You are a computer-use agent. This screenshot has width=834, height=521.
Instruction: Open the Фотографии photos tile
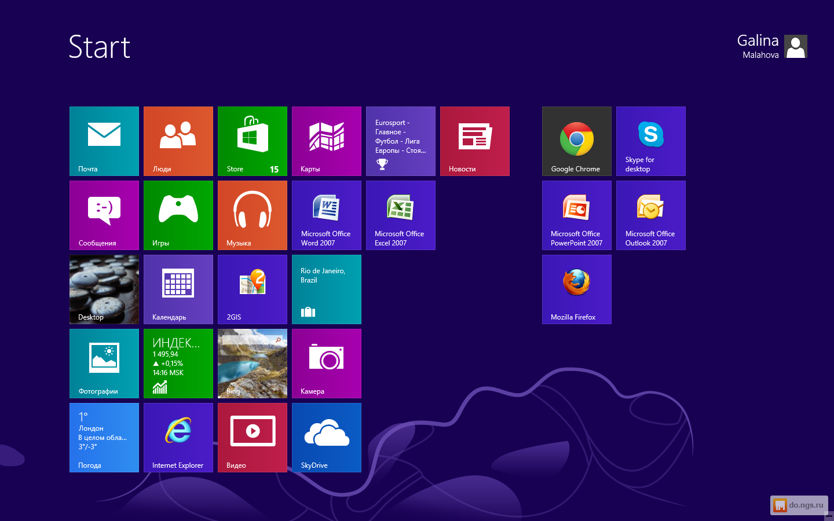coord(104,364)
